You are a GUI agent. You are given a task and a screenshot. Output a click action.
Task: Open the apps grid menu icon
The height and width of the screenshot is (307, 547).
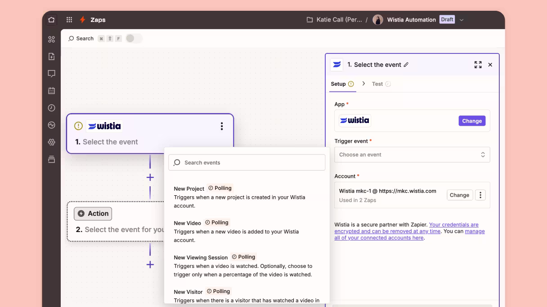(x=69, y=20)
